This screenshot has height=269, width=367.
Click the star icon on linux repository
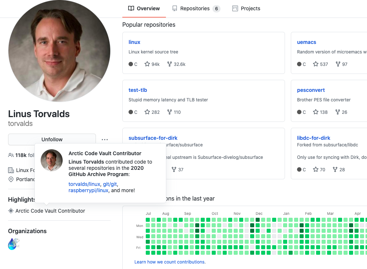(x=147, y=64)
